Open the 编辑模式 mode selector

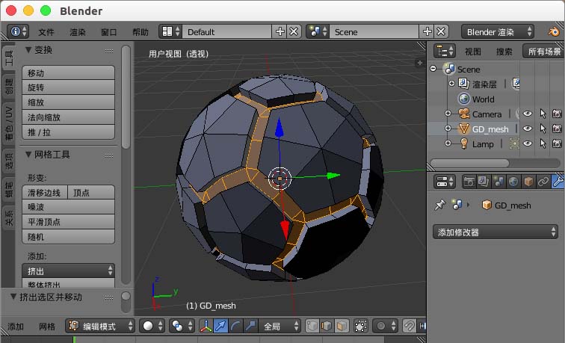(x=100, y=327)
